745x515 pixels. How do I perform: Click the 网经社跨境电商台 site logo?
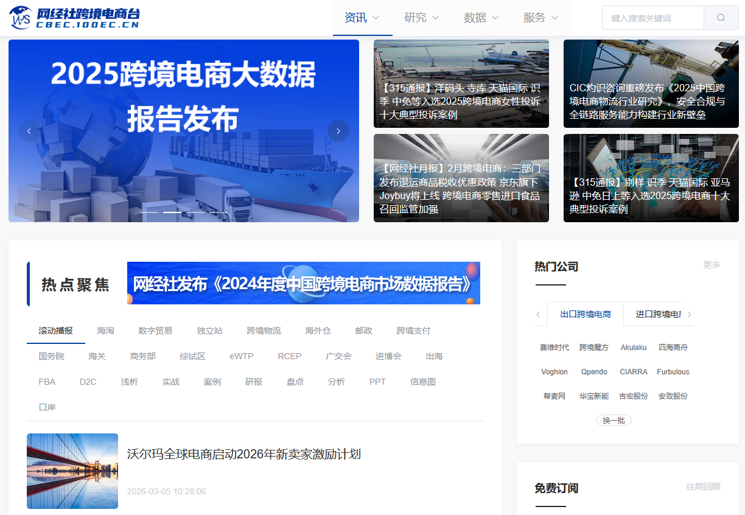[x=73, y=16]
